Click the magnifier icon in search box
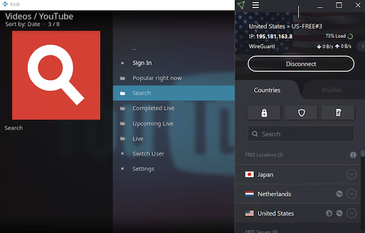The width and height of the screenshot is (365, 233). pyautogui.click(x=255, y=134)
